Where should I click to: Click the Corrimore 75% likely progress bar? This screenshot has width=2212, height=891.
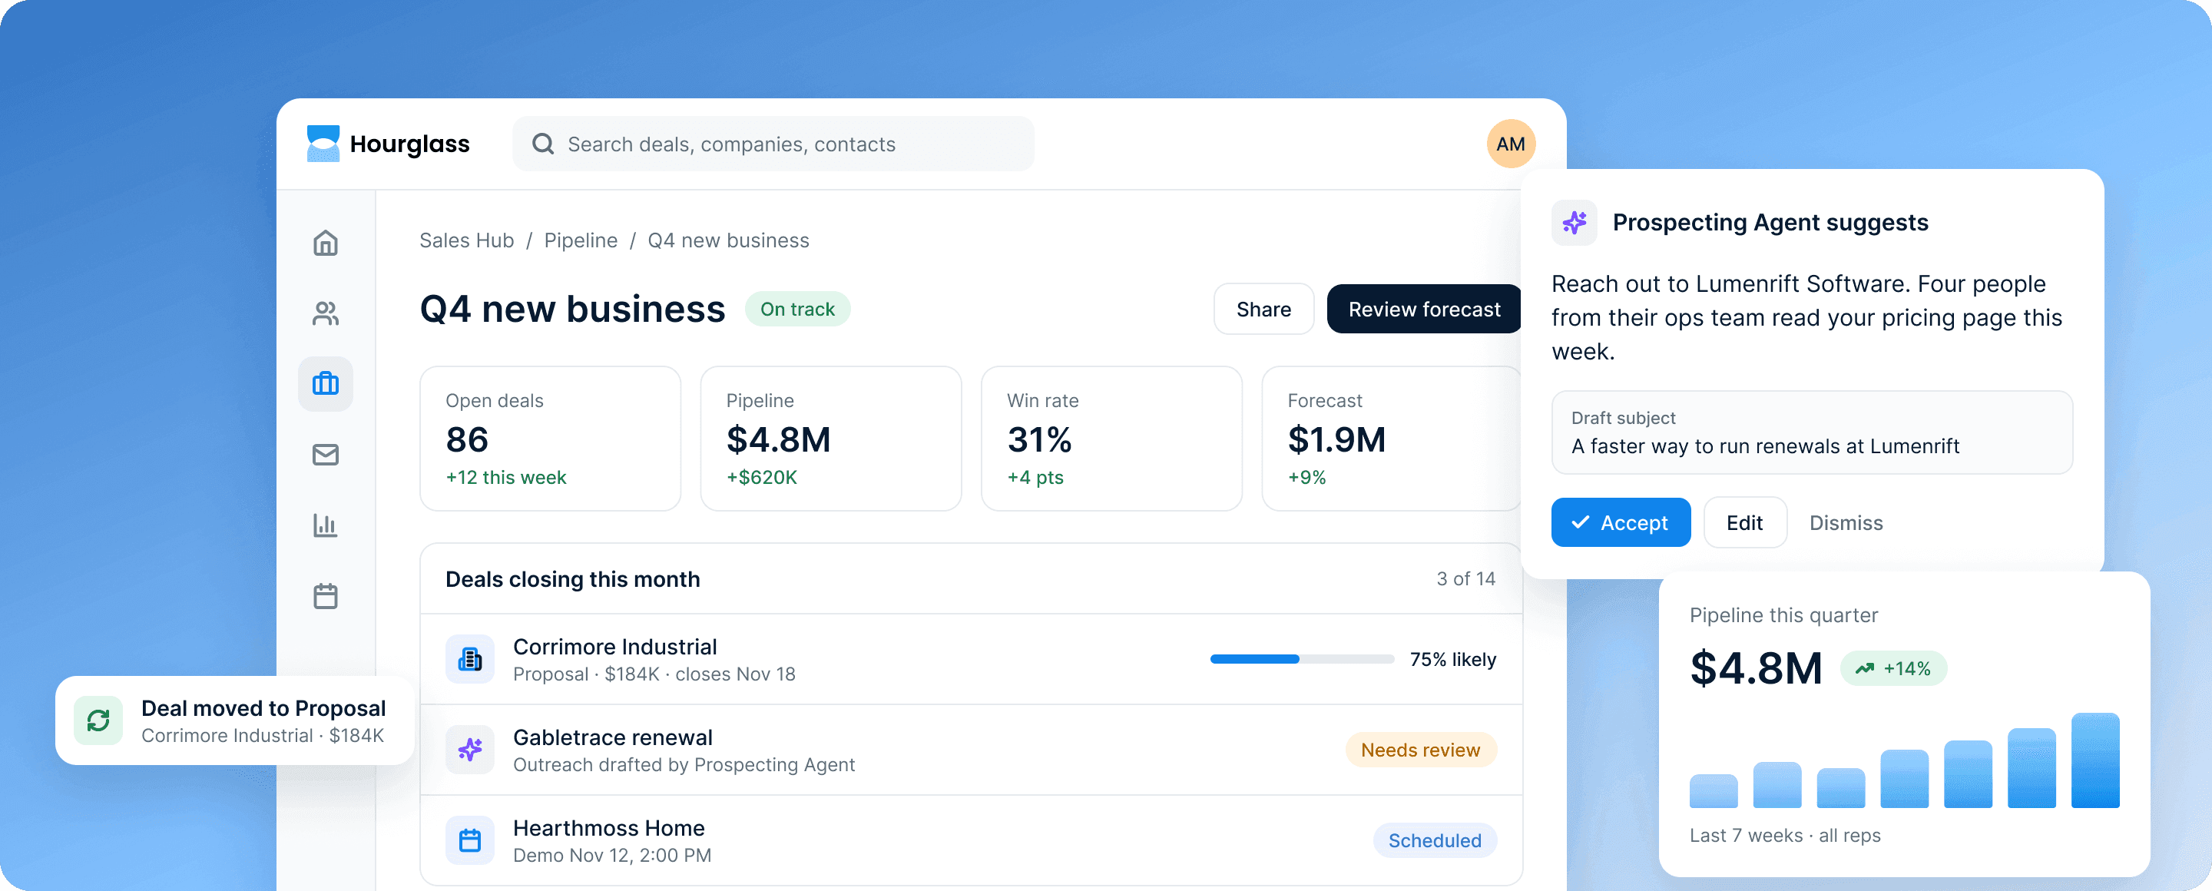tap(1302, 659)
